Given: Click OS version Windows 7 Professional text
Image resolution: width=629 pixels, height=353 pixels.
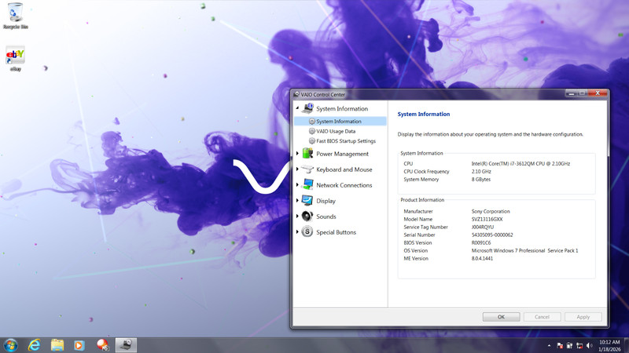Looking at the screenshot, I should click(524, 250).
